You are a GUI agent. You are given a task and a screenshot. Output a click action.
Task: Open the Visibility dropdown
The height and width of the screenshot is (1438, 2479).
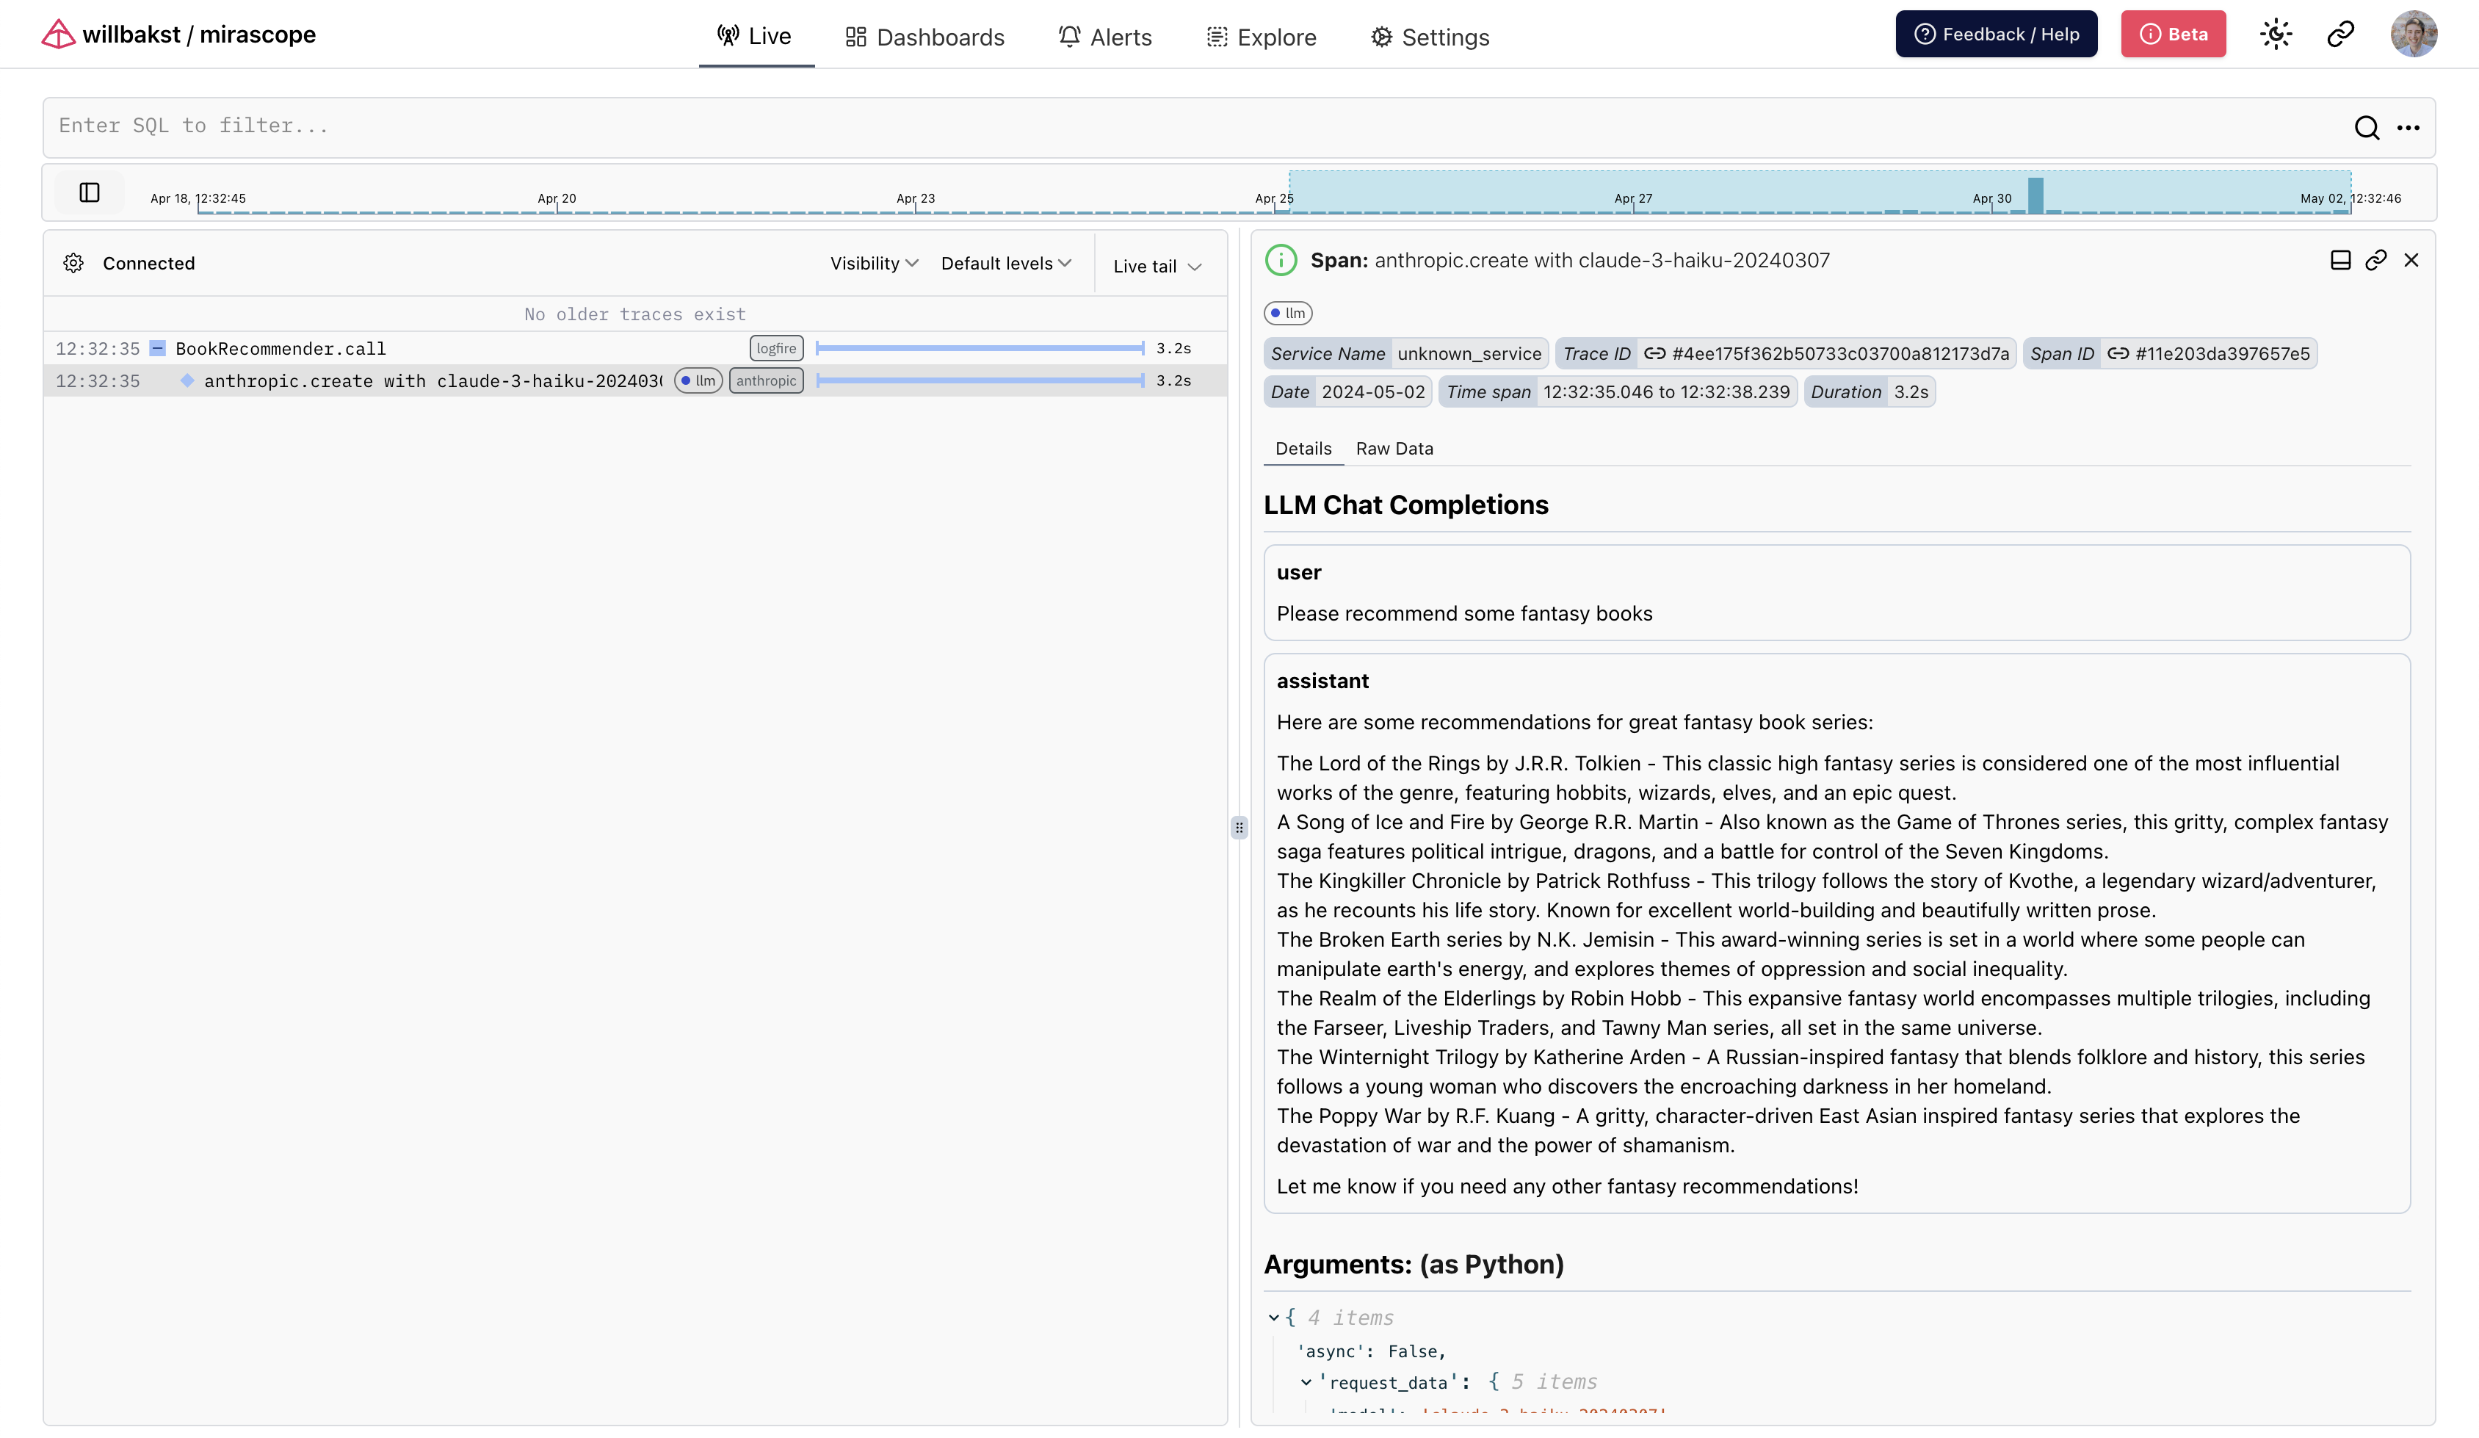874,264
